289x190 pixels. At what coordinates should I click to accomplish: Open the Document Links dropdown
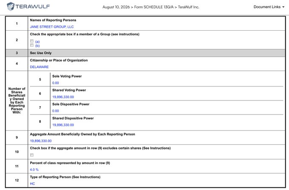click(x=269, y=7)
